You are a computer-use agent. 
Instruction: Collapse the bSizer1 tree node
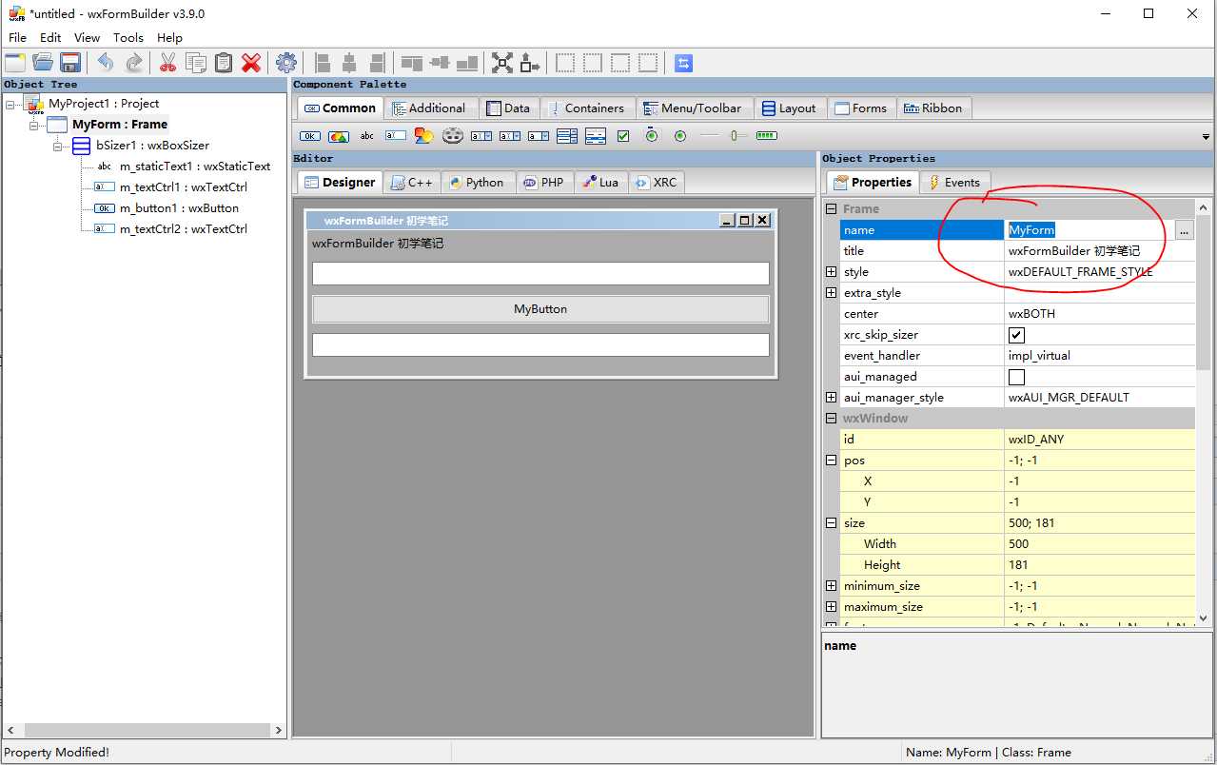(58, 146)
